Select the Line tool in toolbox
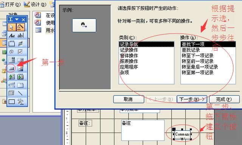 click(20, 93)
